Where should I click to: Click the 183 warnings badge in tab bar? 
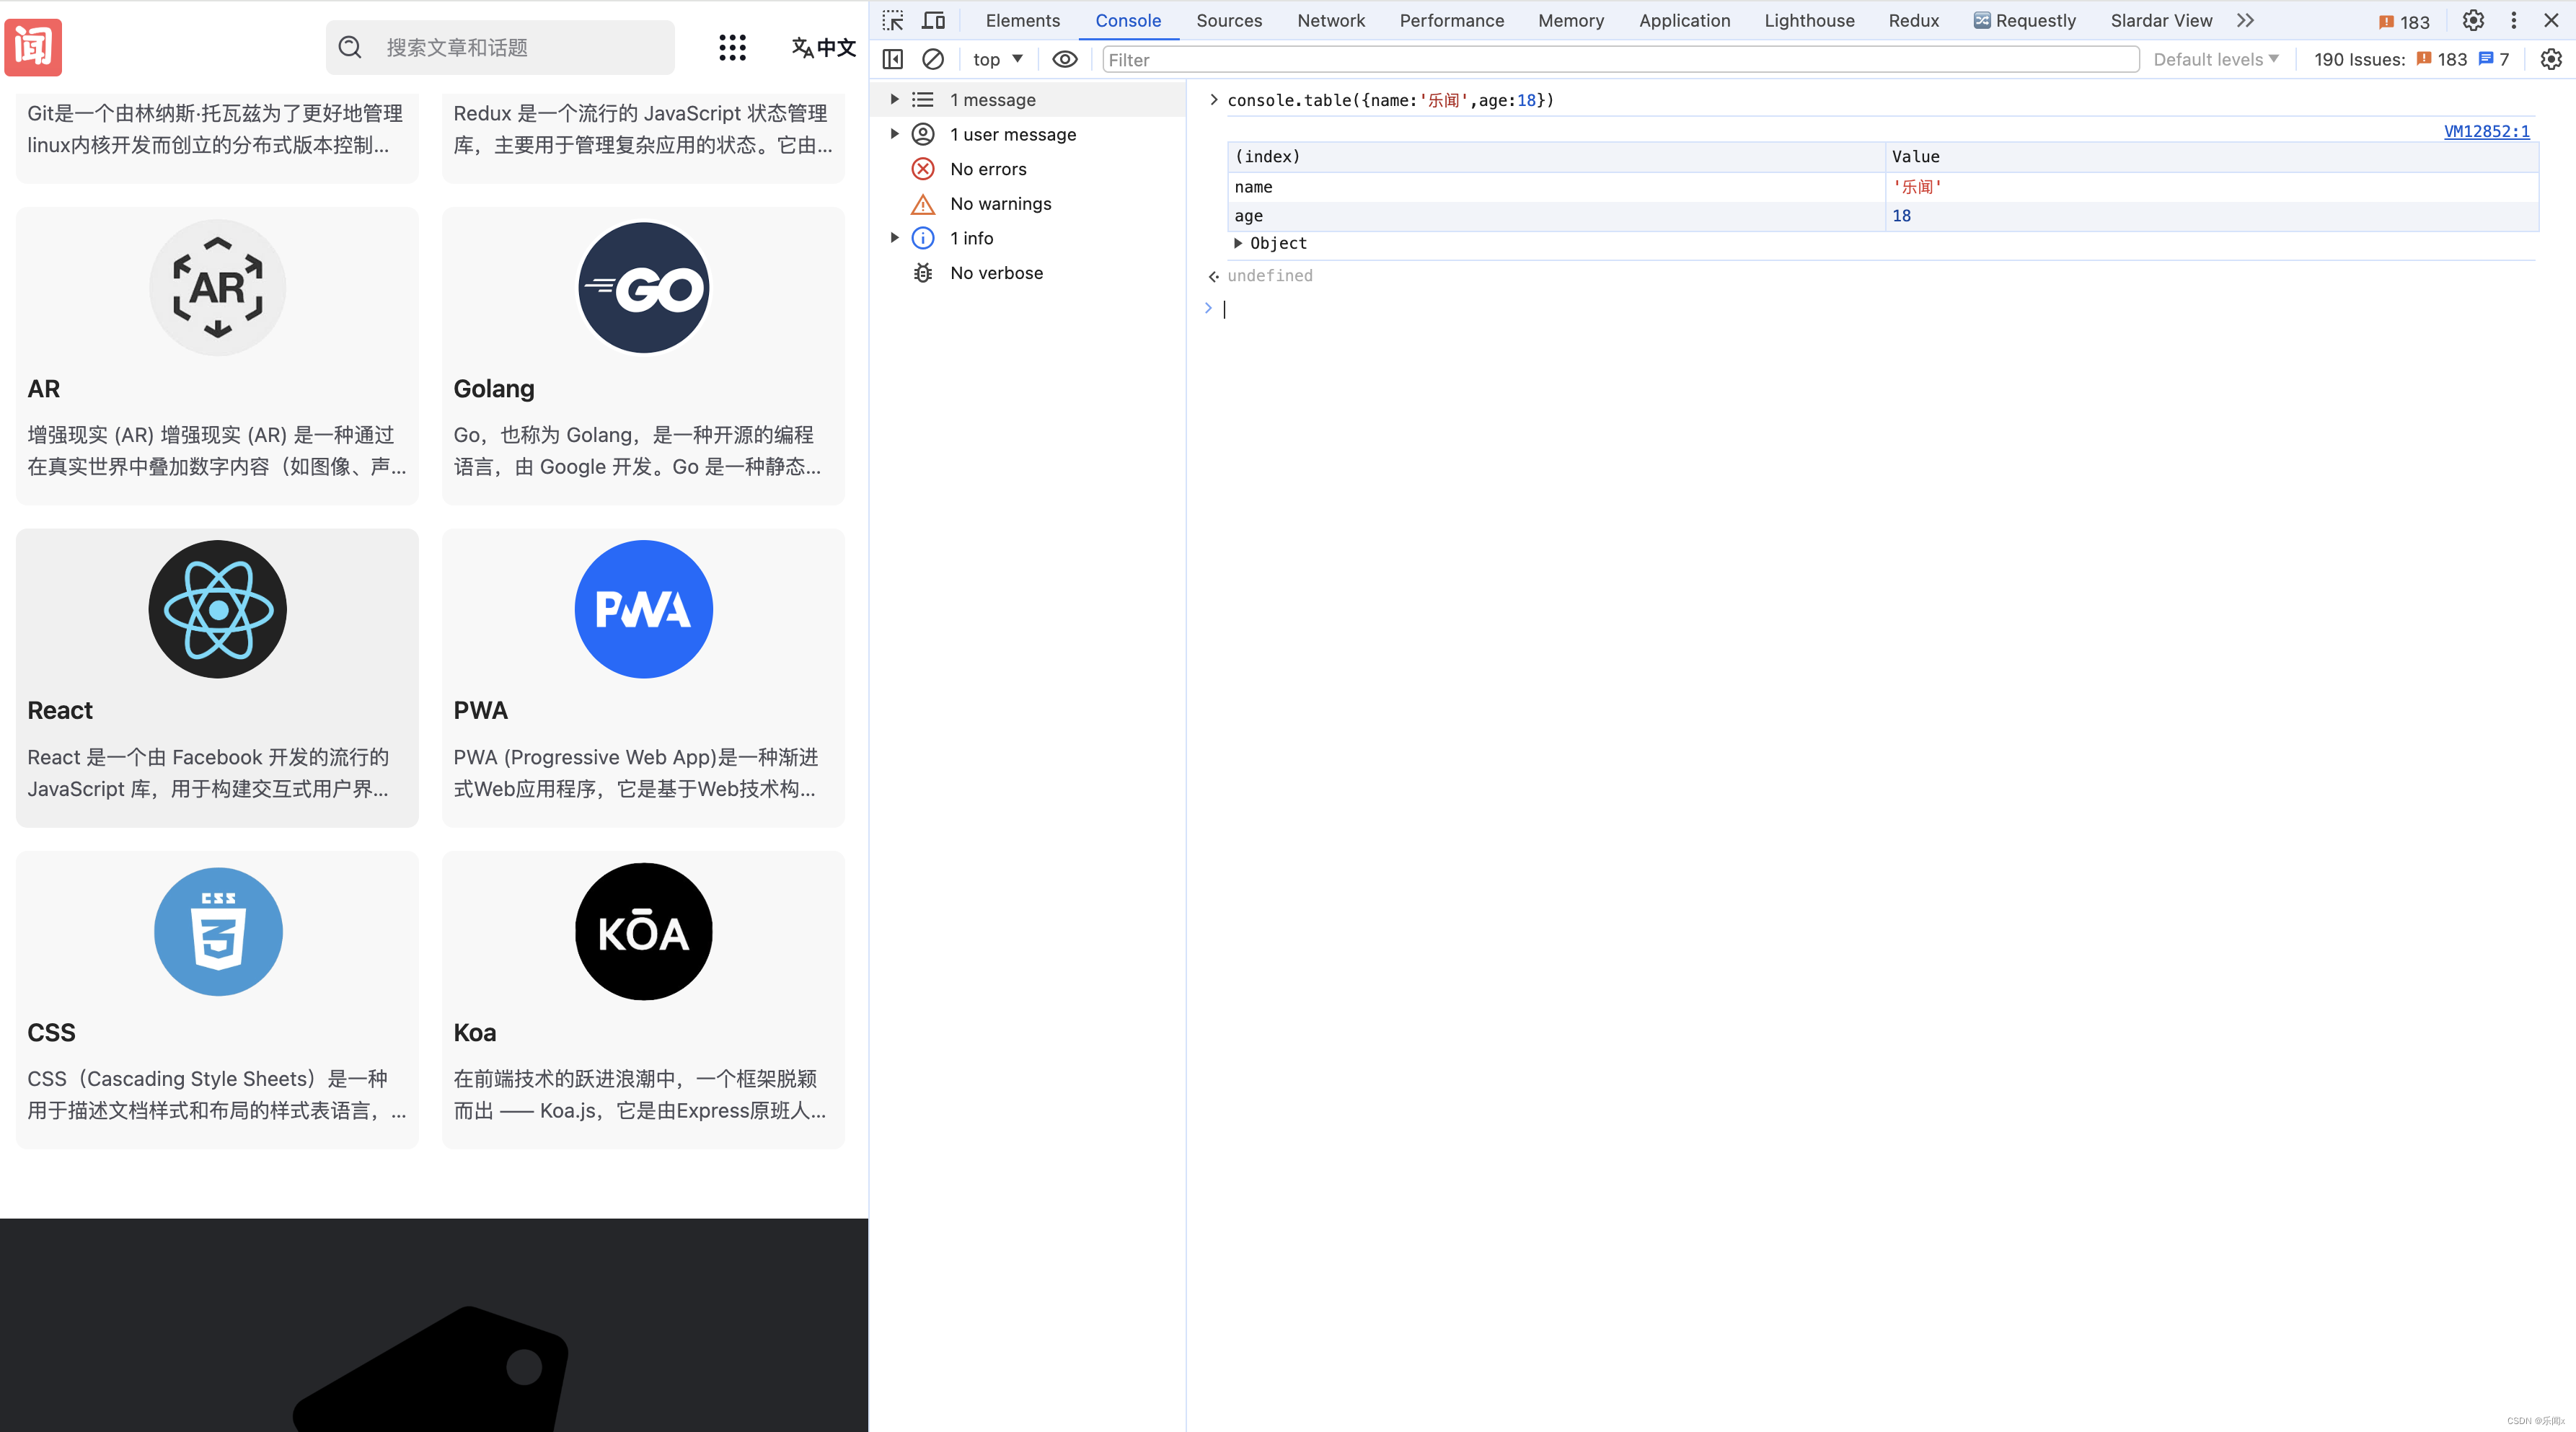(2404, 21)
